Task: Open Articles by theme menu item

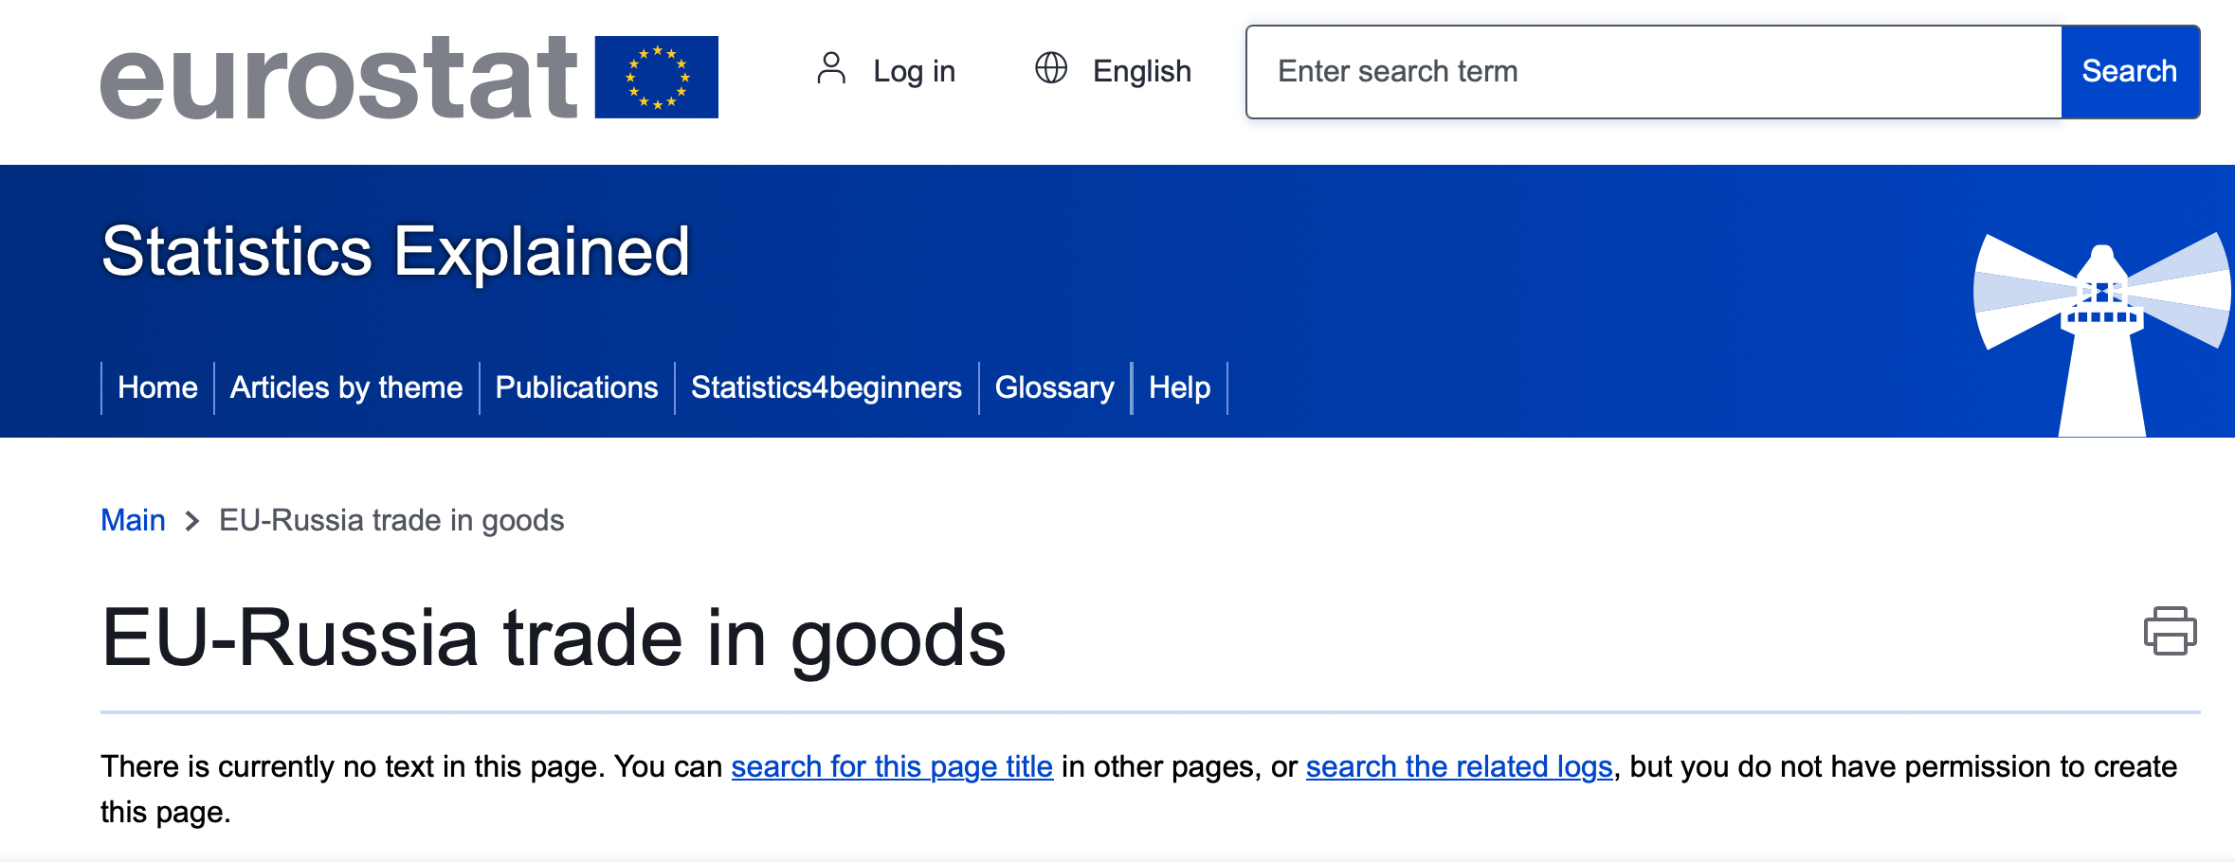Action: click(x=346, y=387)
